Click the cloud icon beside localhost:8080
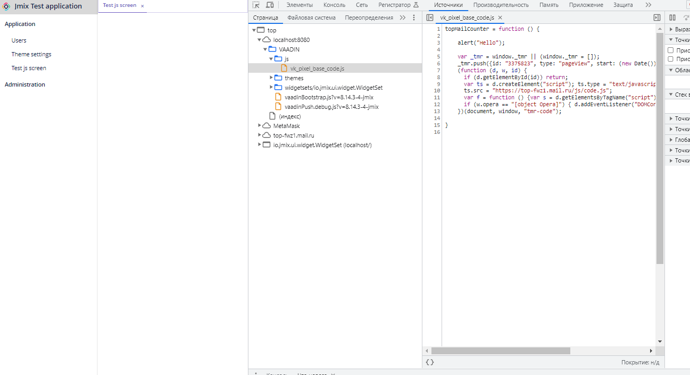The width and height of the screenshot is (690, 375). [x=267, y=40]
